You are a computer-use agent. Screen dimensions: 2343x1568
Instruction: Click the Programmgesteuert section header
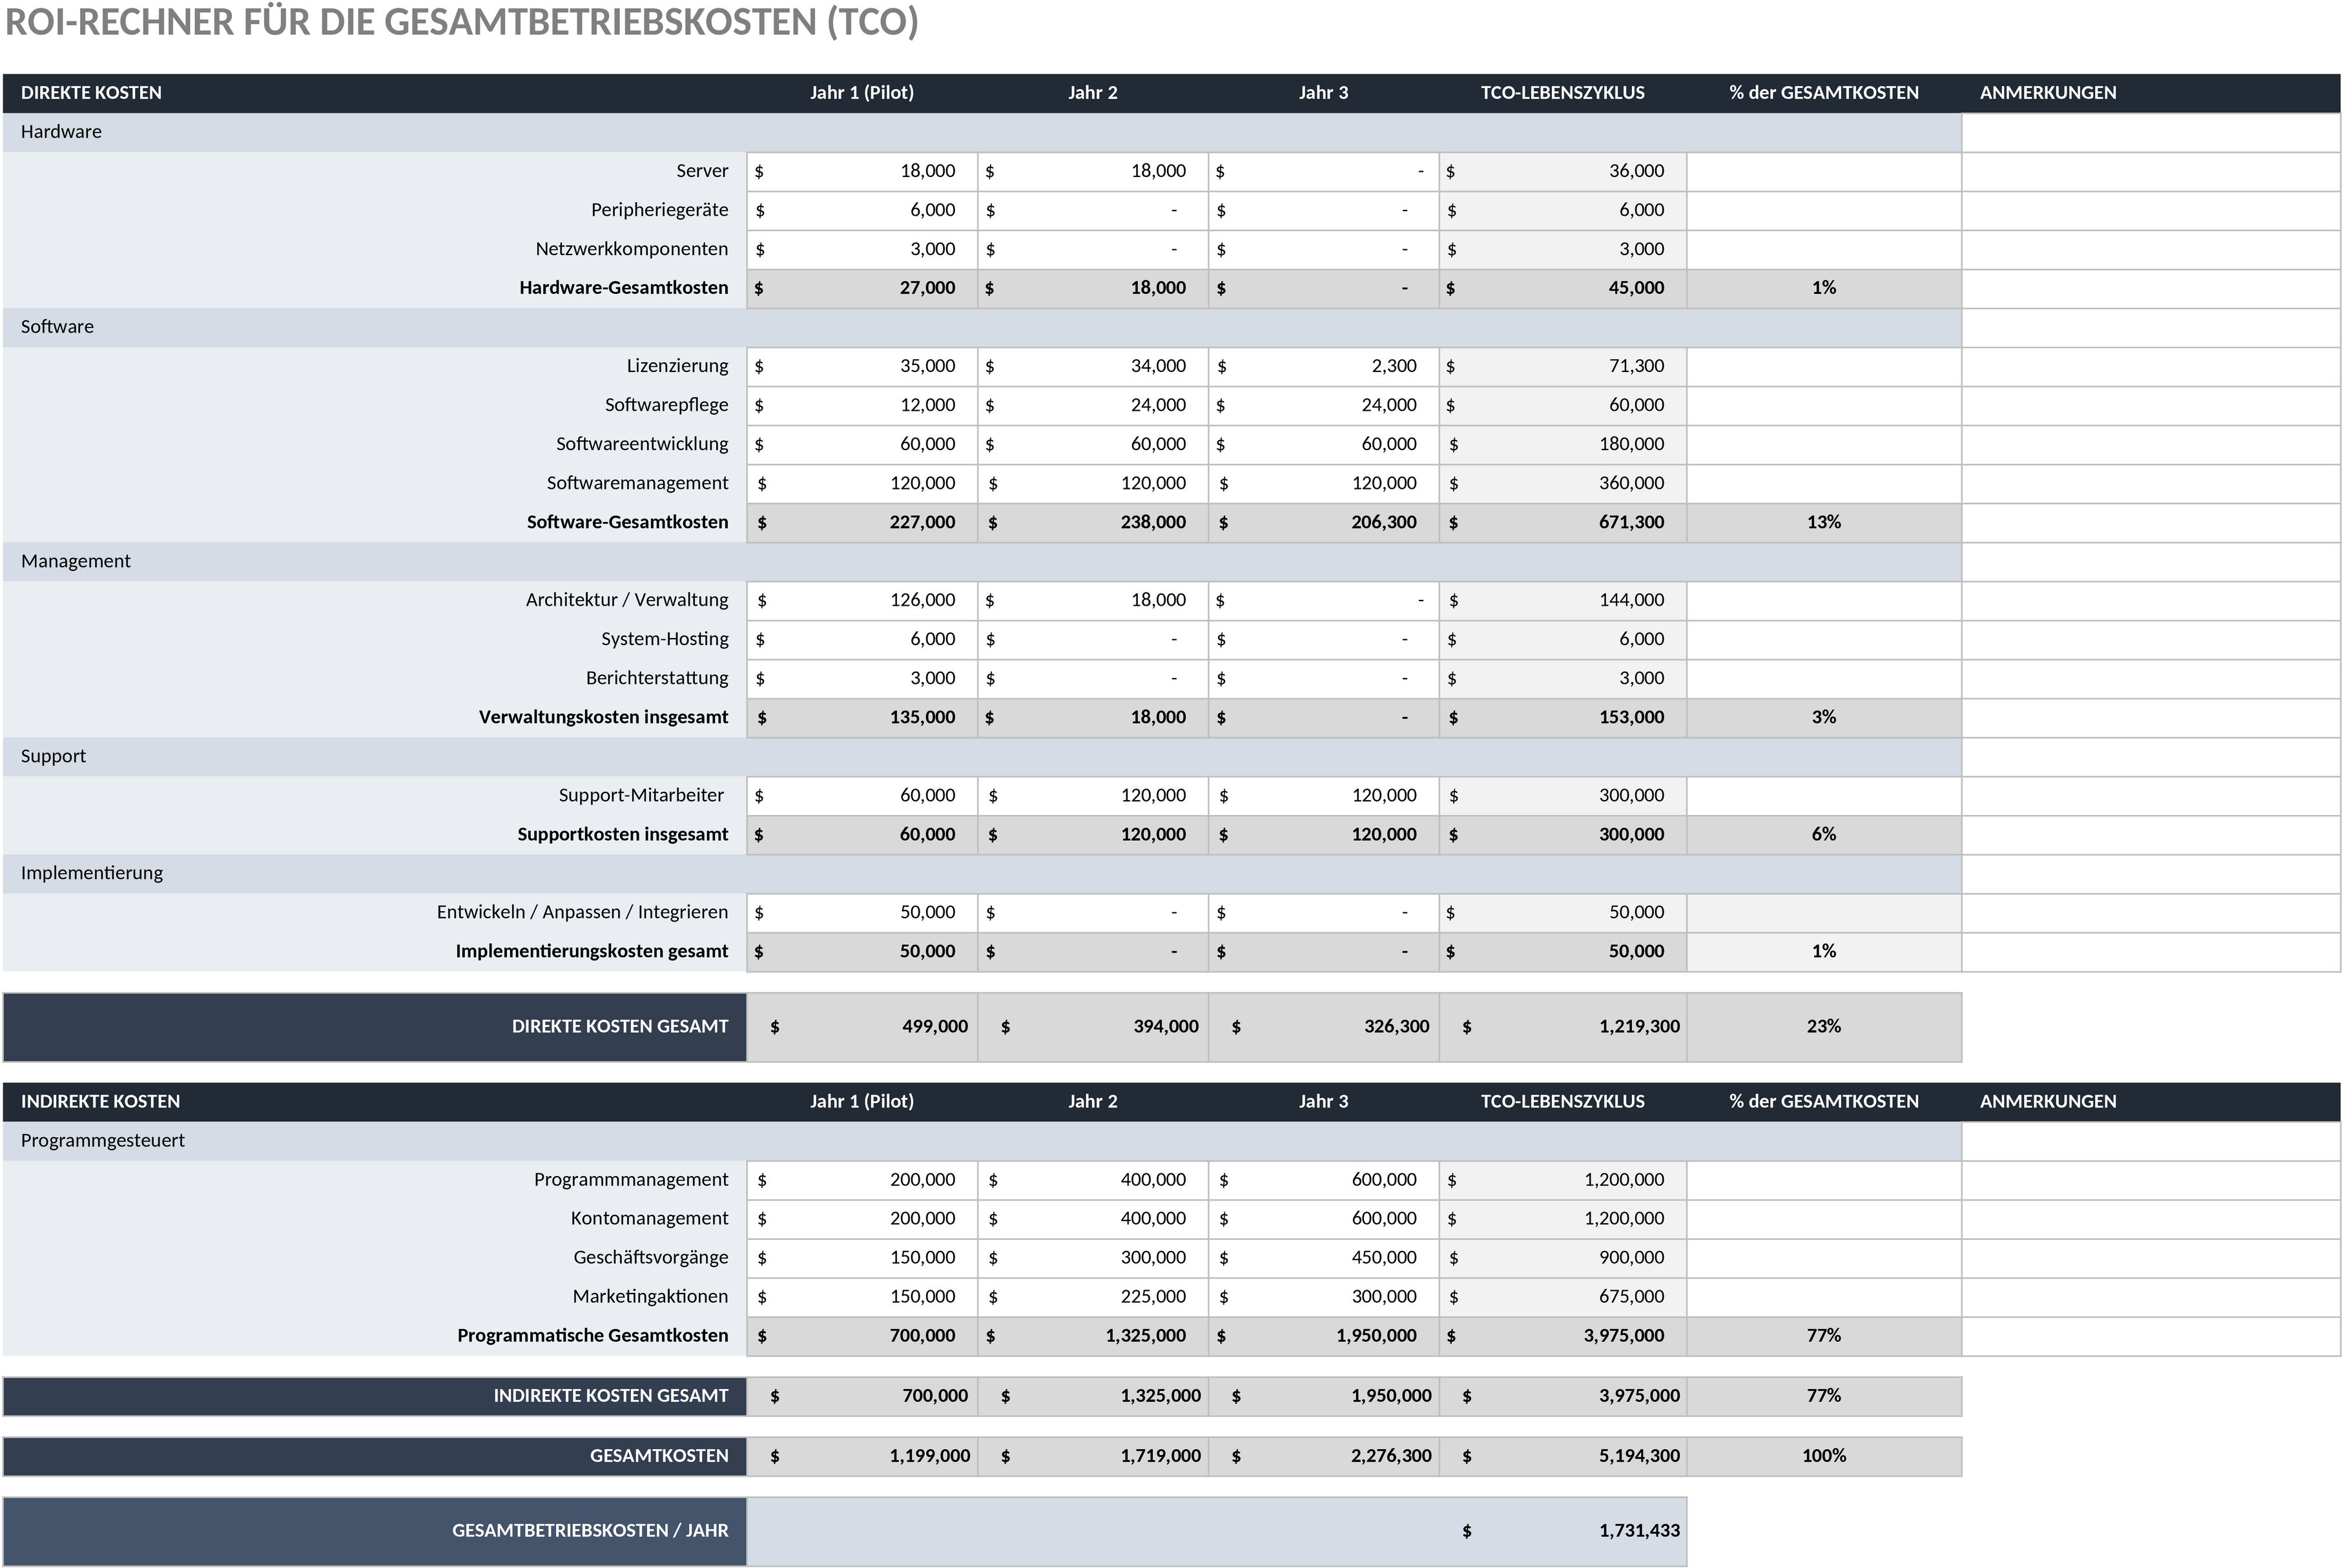coord(982,1141)
